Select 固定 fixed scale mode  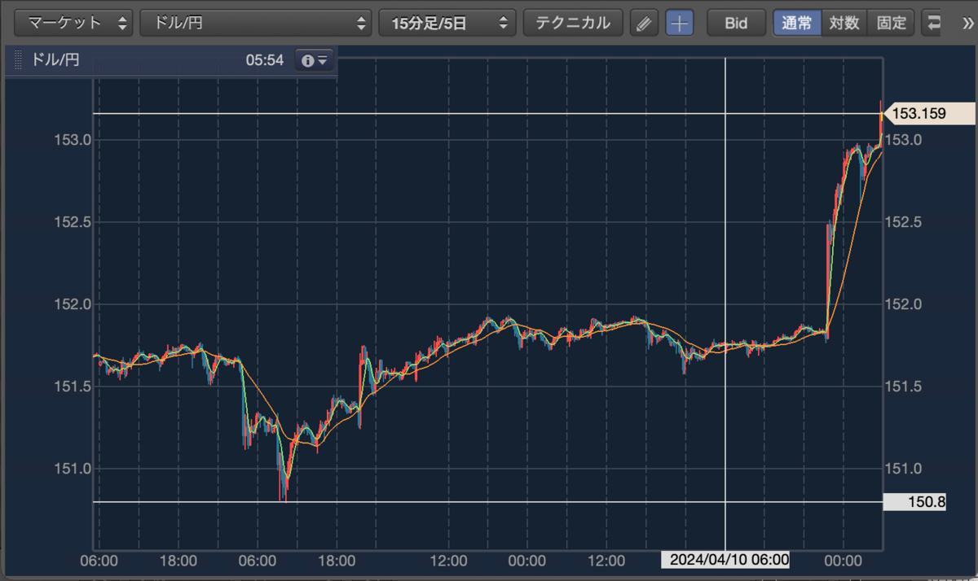(891, 23)
